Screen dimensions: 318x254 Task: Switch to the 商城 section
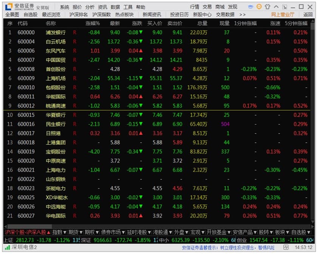[x=220, y=7]
